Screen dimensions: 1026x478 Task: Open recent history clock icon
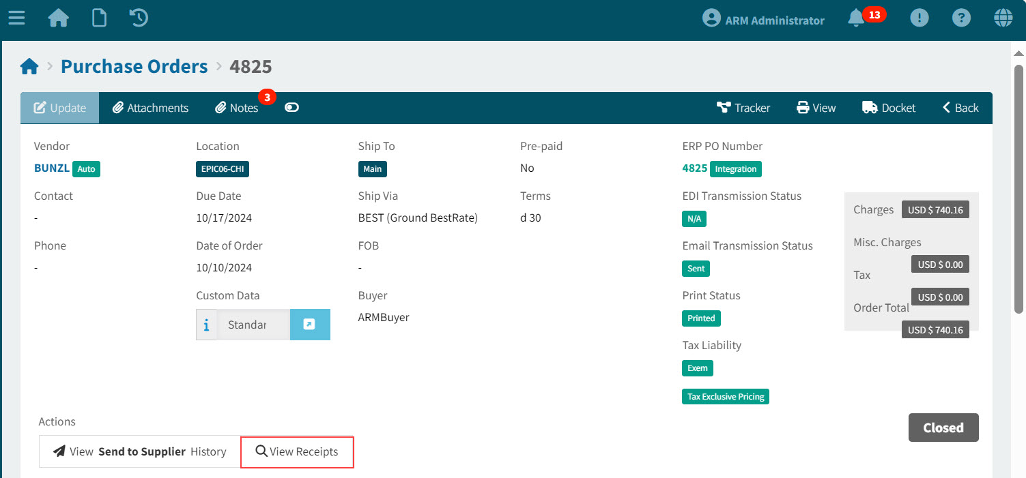point(139,18)
